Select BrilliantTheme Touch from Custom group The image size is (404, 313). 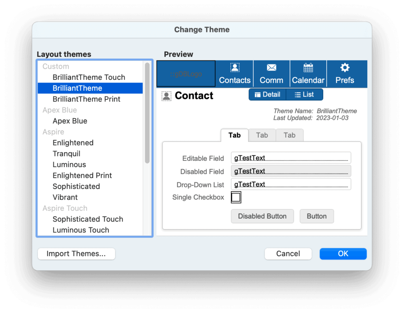pos(89,77)
